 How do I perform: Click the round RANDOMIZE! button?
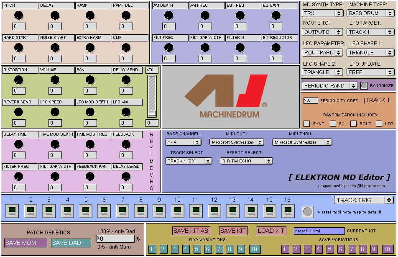(x=364, y=85)
